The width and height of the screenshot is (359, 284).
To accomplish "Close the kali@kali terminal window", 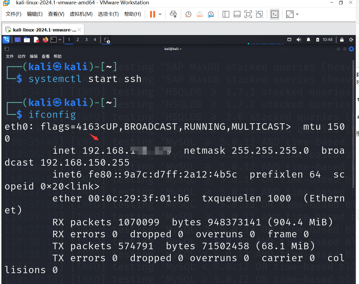I will [351, 49].
